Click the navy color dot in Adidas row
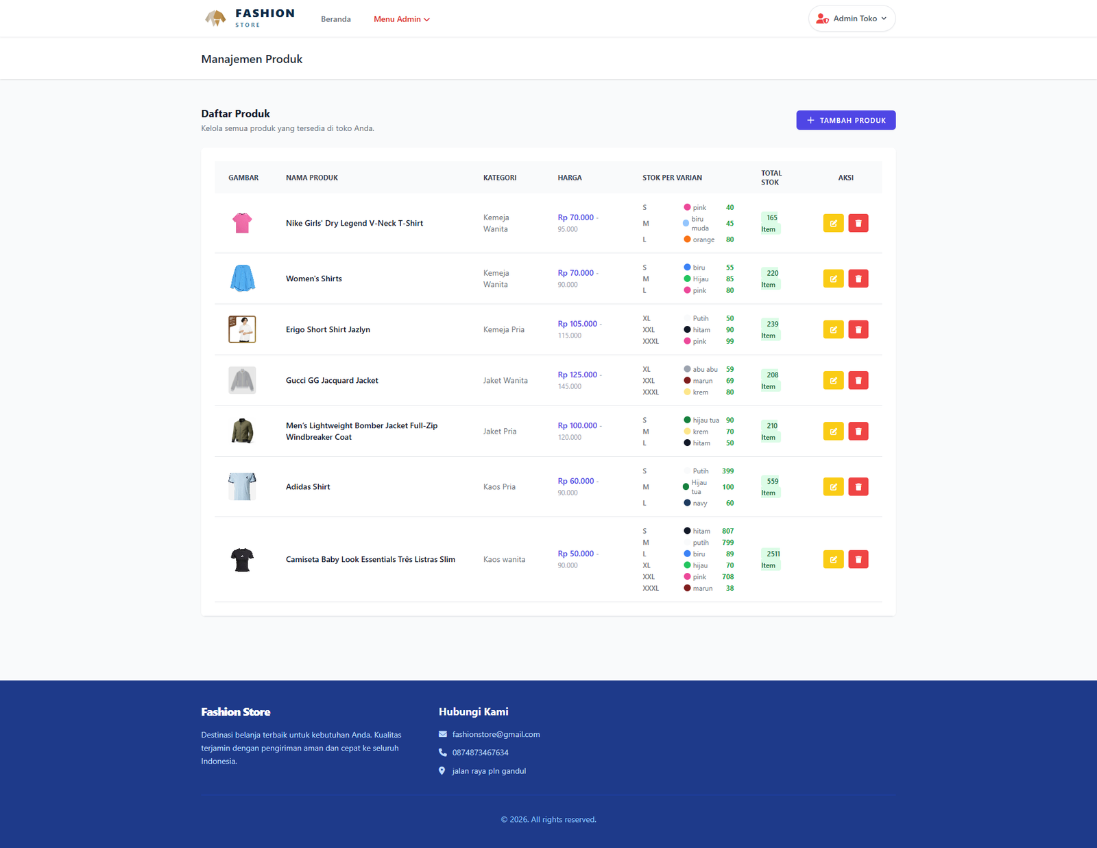This screenshot has height=848, width=1097. tap(687, 503)
